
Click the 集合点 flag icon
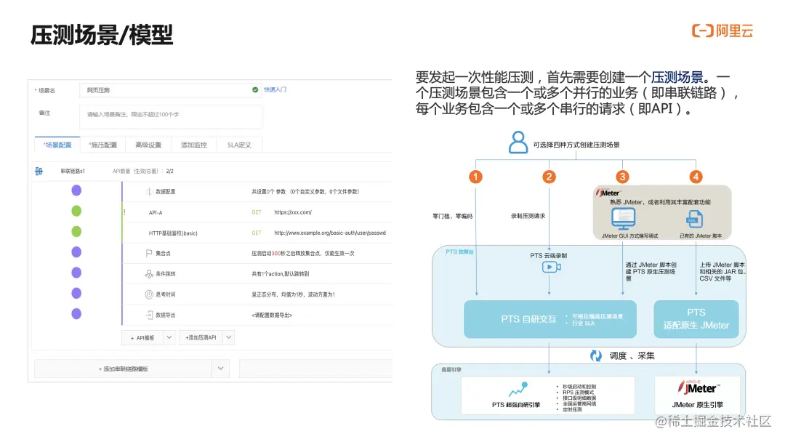[149, 253]
